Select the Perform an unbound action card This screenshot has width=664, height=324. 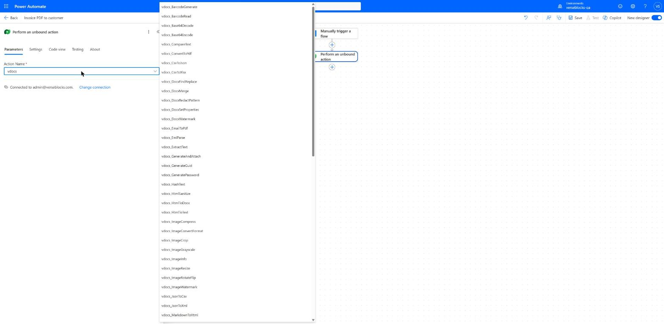coord(336,57)
